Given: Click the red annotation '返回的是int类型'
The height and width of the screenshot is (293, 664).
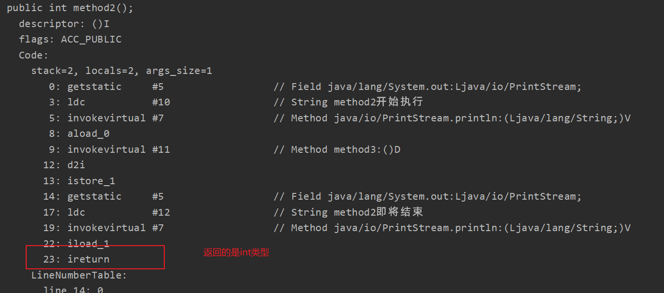Looking at the screenshot, I should pos(236,252).
